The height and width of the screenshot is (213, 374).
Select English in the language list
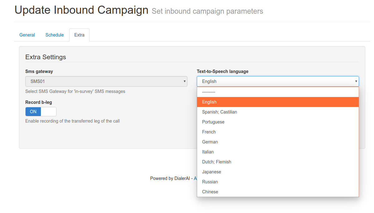point(278,102)
